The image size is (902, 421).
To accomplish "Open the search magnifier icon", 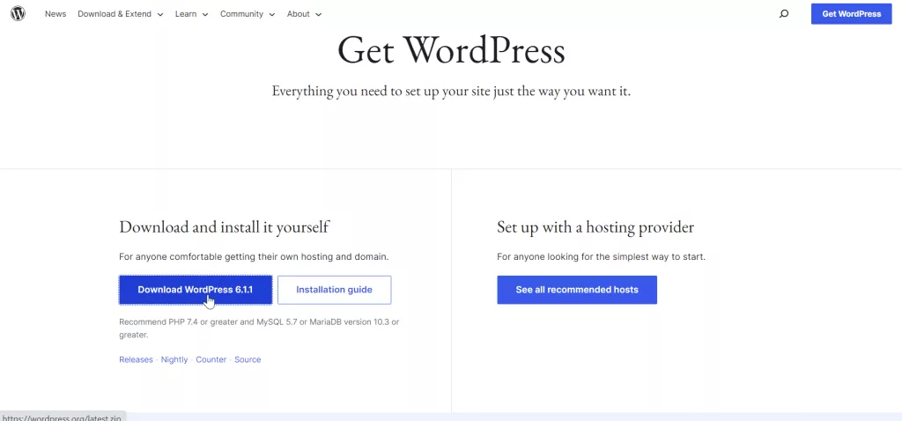I will pyautogui.click(x=783, y=14).
